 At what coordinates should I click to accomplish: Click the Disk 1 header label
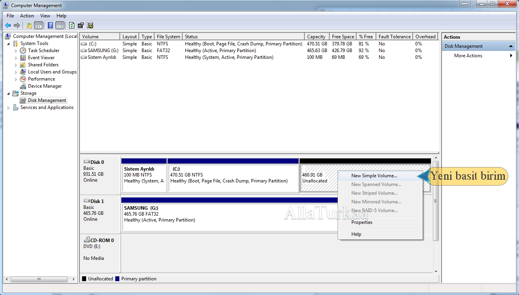(97, 201)
